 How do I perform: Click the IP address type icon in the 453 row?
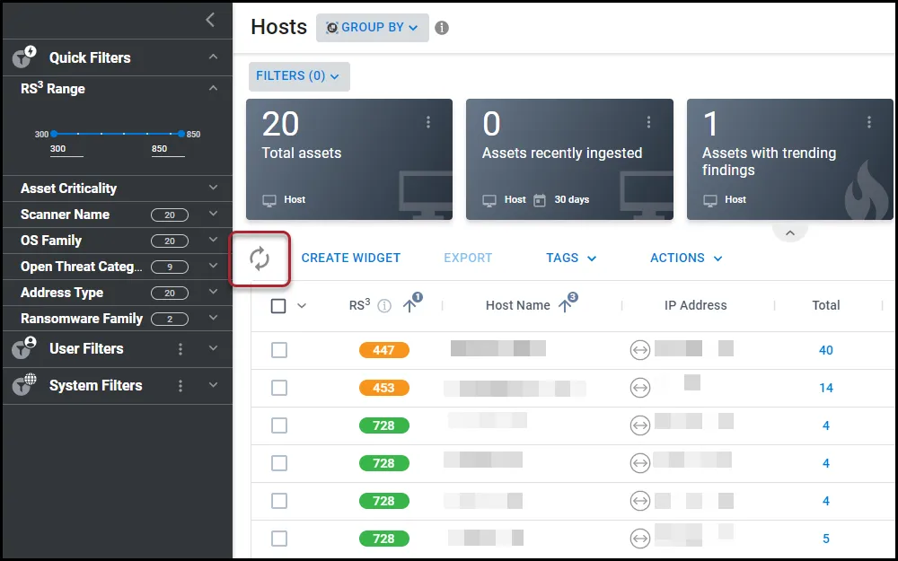point(639,388)
